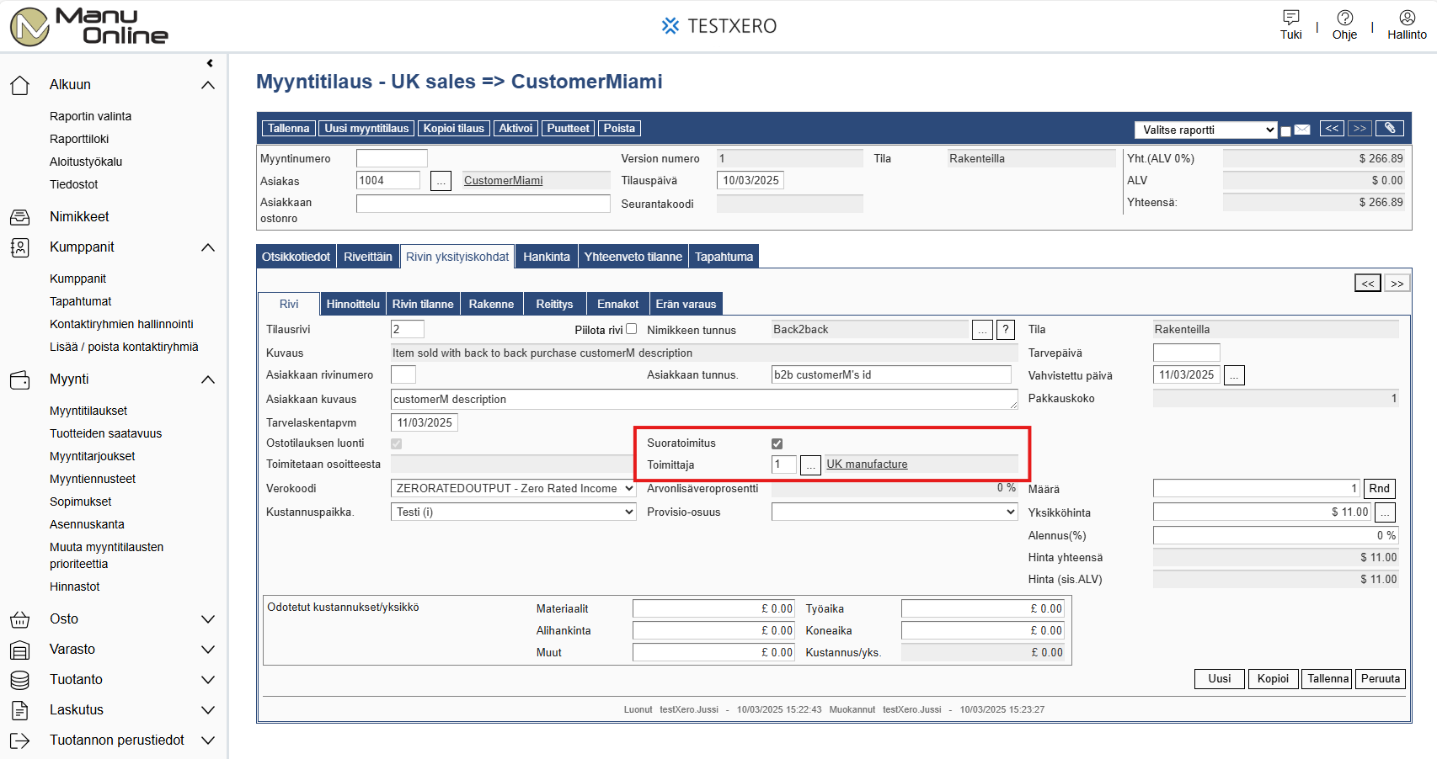Click the Poista toolbar button
The width and height of the screenshot is (1437, 759).
tap(619, 129)
